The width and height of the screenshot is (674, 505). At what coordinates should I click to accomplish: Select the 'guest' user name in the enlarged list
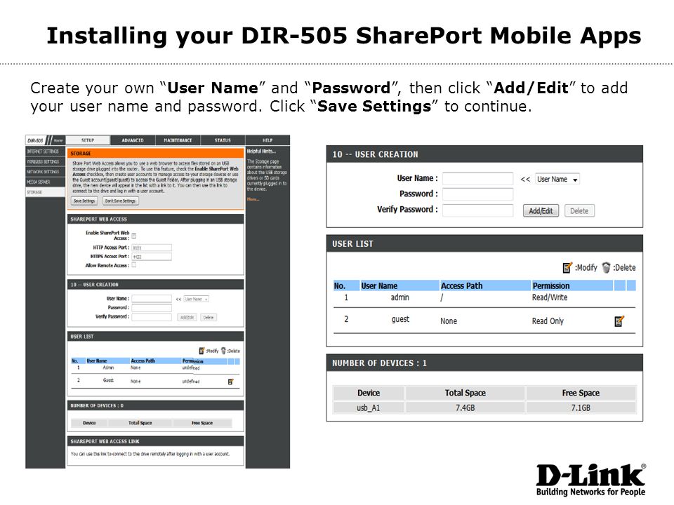[400, 320]
